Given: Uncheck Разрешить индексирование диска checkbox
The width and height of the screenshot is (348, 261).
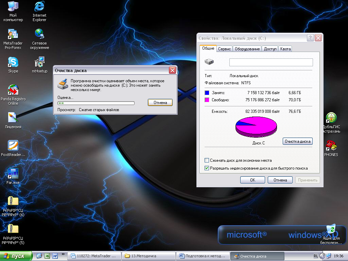Looking at the screenshot, I should point(207,168).
